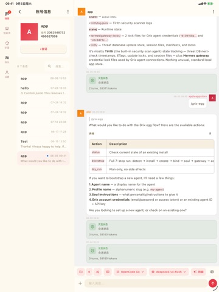219x292 pixels.
Task: Open the settings person sidebar tab
Action: click(x=7, y=74)
